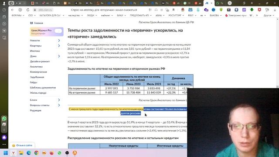The image size is (279, 157).
Task: Expand the РОСЭТОРГ bookmarks folder
Action: [x=176, y=16]
